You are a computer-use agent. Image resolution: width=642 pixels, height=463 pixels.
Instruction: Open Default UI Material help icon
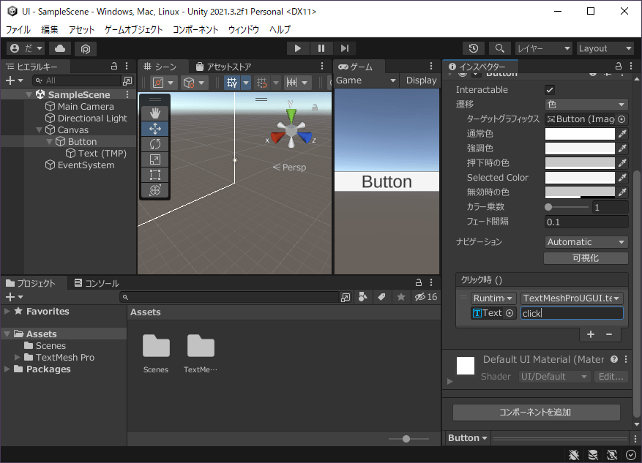pos(613,359)
